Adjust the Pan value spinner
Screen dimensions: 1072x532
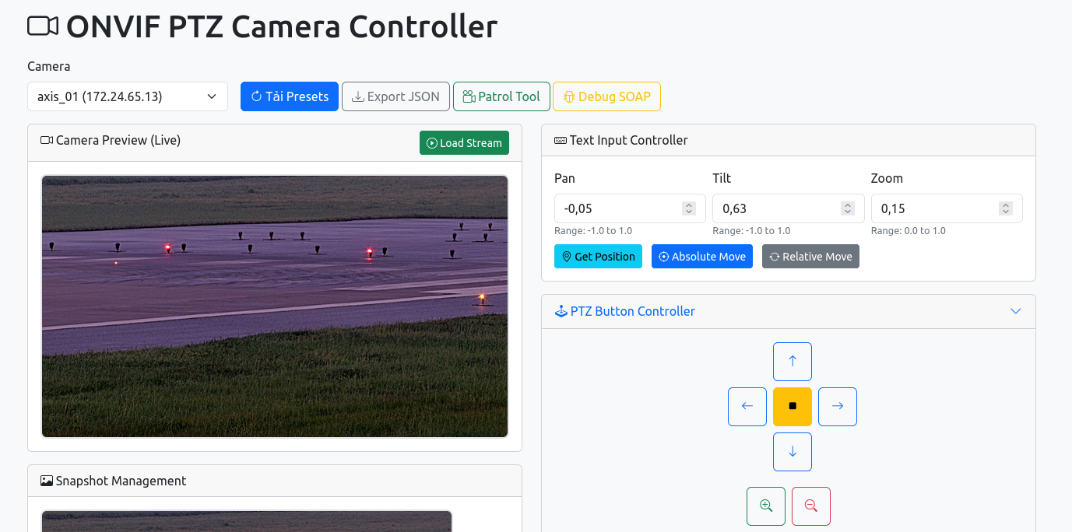(x=689, y=208)
